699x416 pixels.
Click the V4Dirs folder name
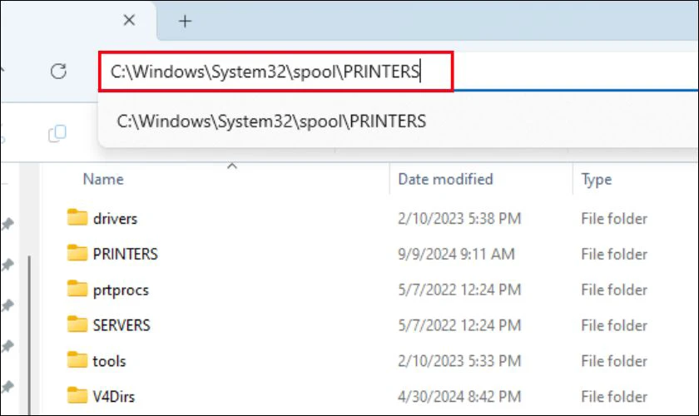click(114, 396)
